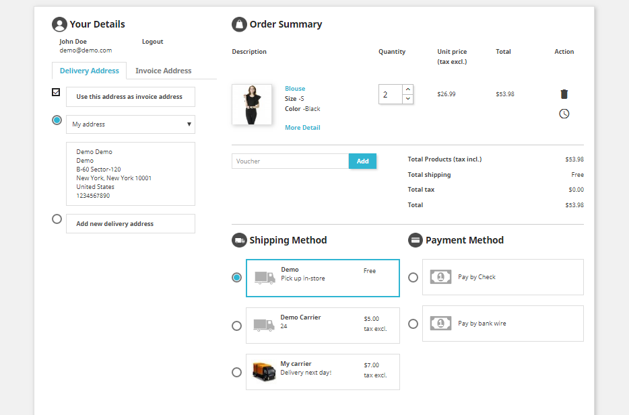Switch to the Invoice Address tab

tap(163, 71)
